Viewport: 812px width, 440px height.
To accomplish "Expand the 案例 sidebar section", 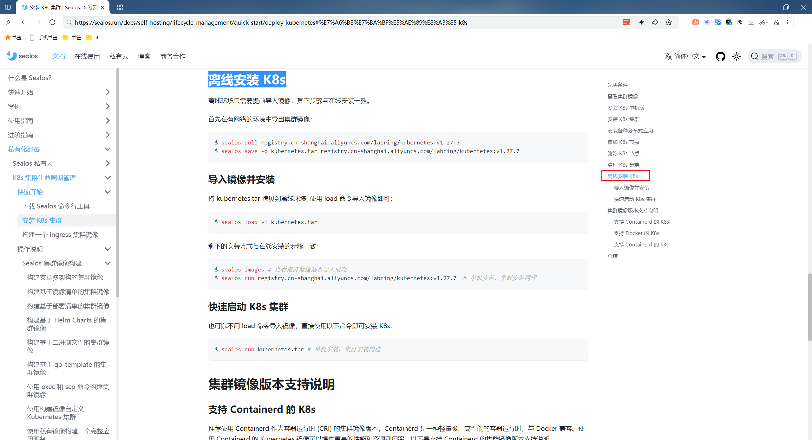I will pos(107,106).
